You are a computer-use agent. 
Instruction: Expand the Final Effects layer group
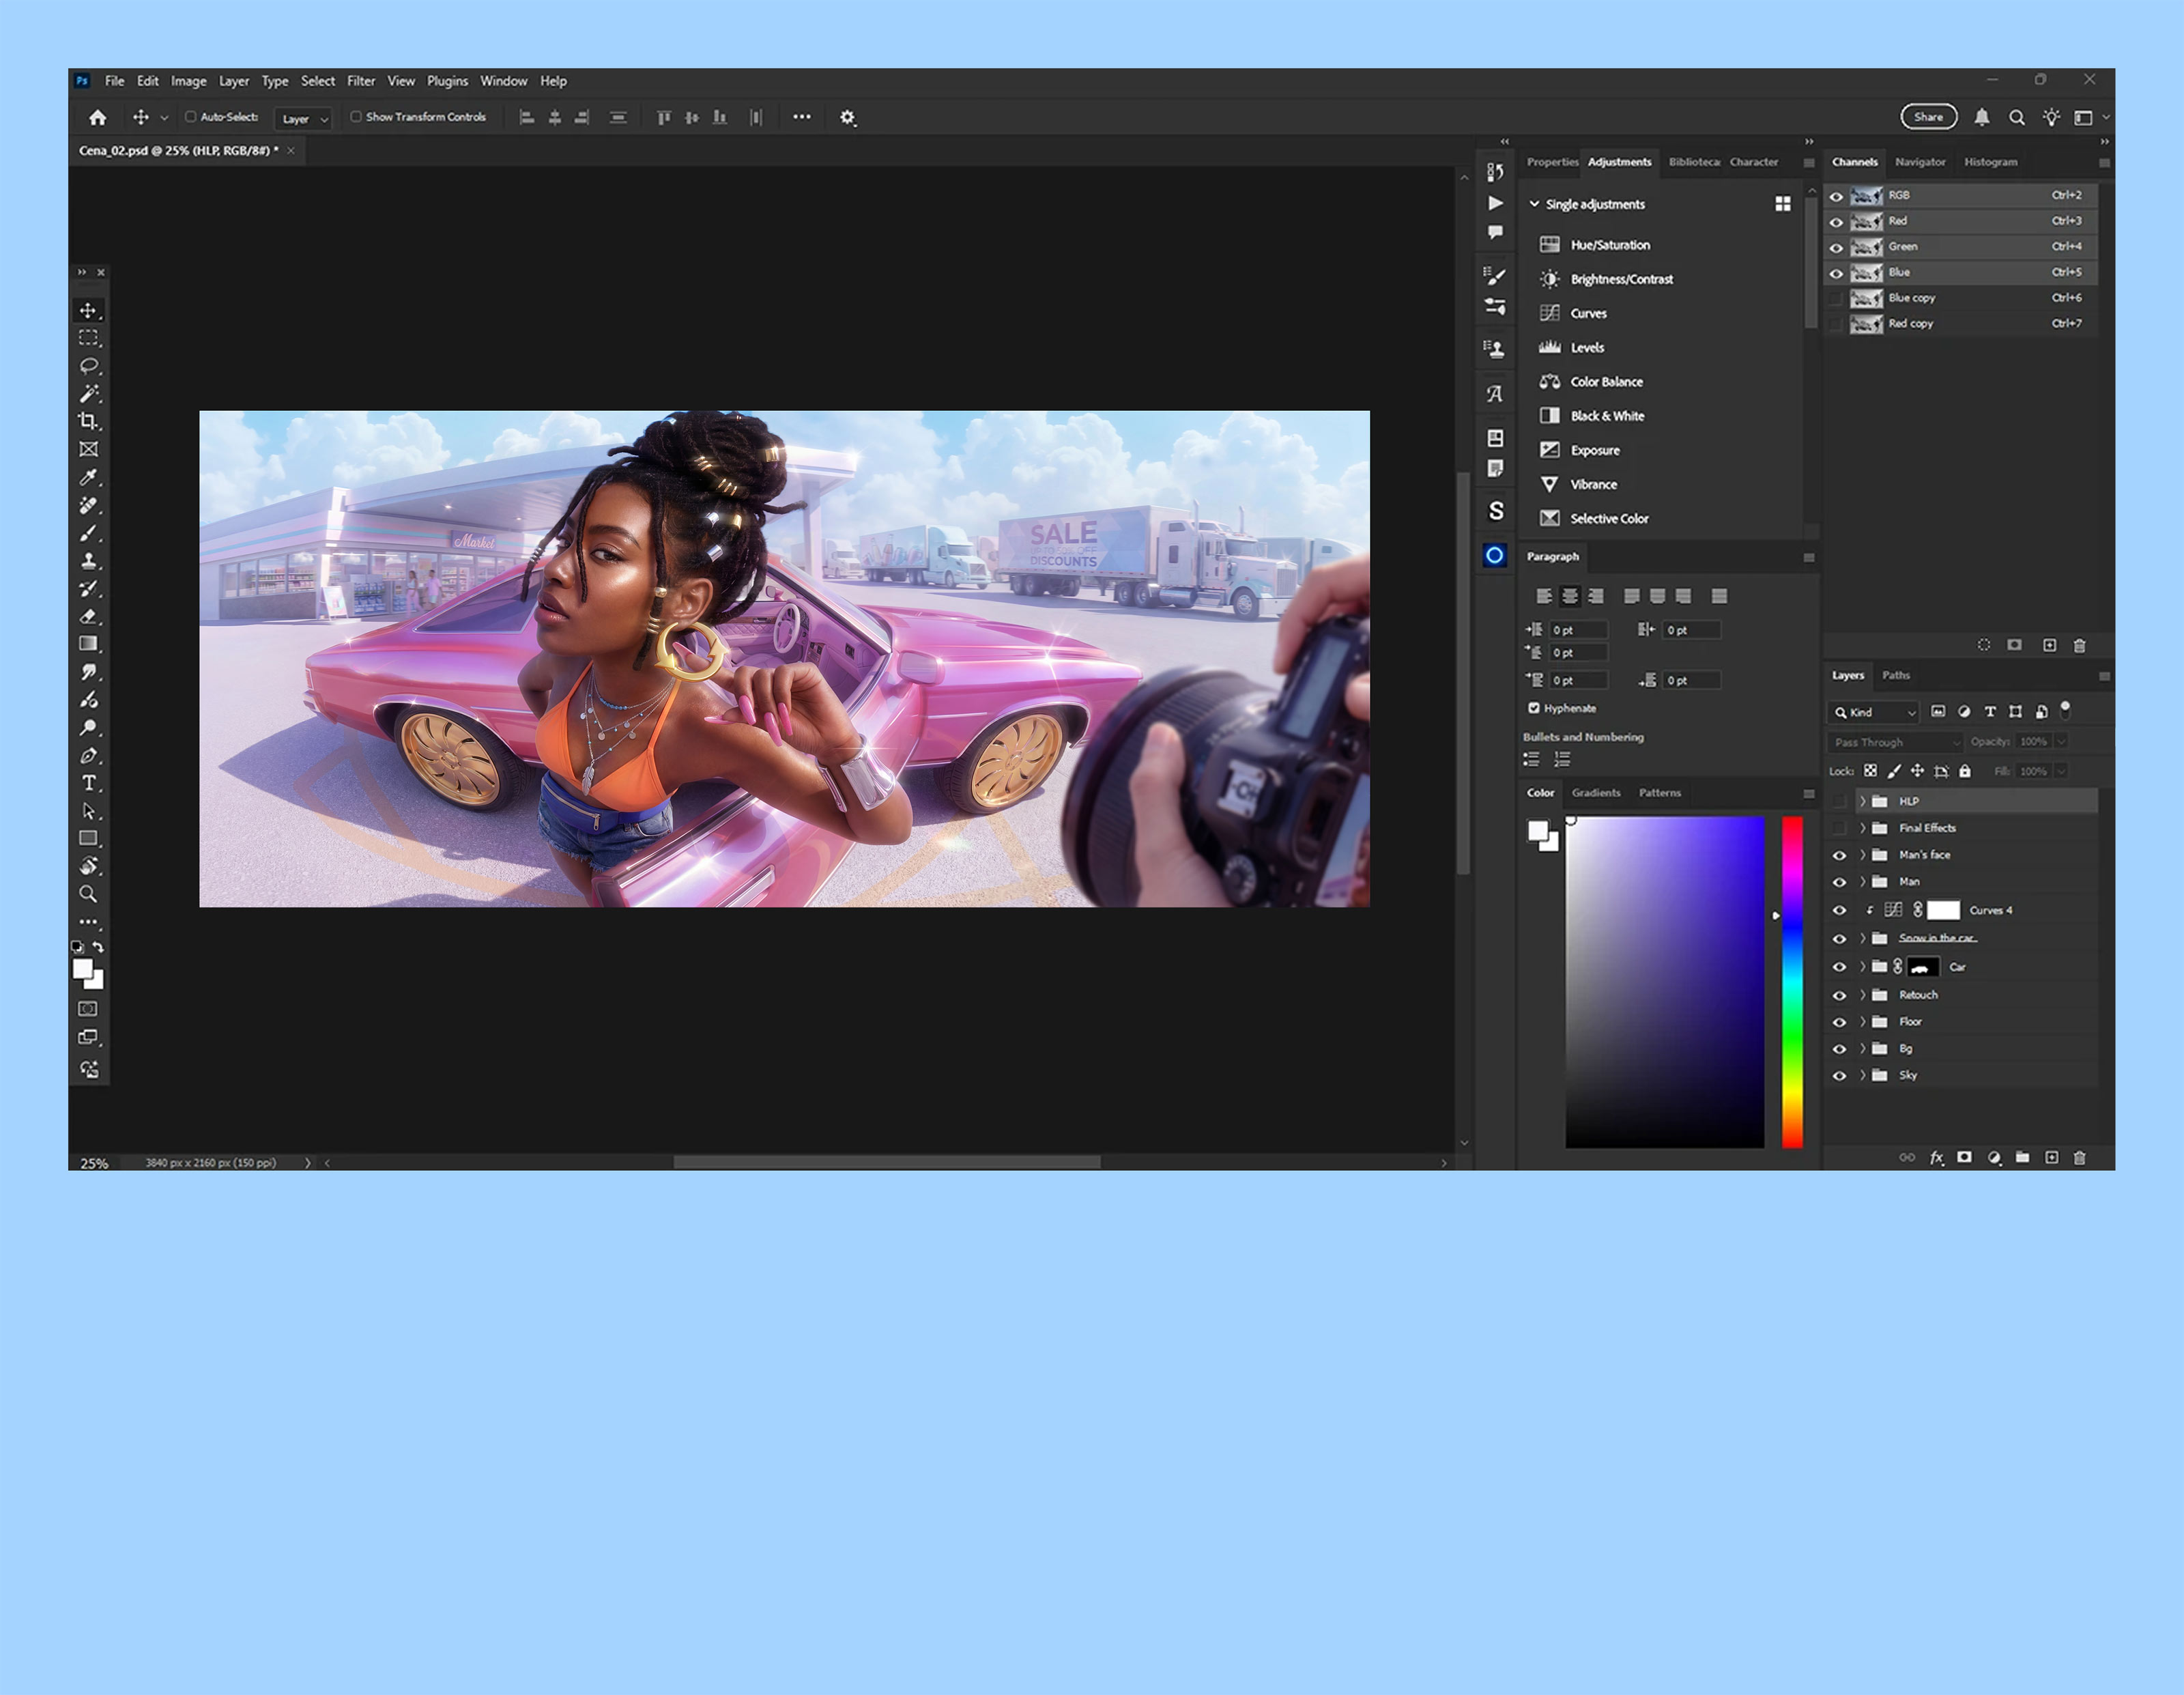1862,828
